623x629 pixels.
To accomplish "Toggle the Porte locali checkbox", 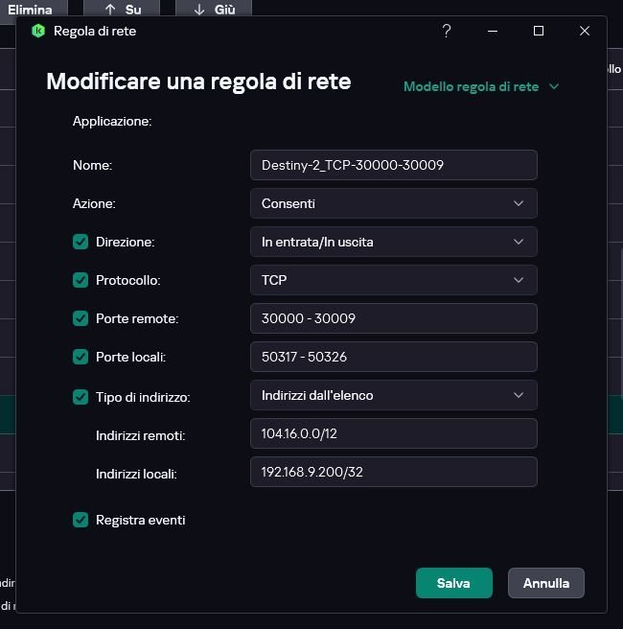I will pos(81,357).
